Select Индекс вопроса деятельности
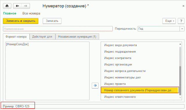Viewport: 186px width, 110px height. pyautogui.click(x=125, y=71)
